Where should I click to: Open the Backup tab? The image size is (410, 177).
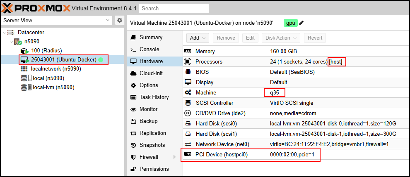(x=154, y=121)
